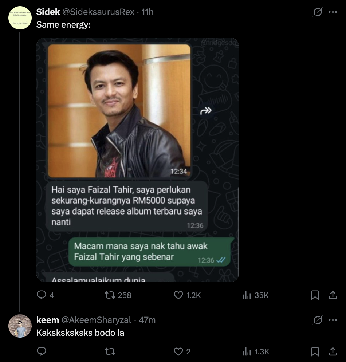346x362 pixels.
Task: Reply to Sidek's tweet
Action: pos(42,295)
